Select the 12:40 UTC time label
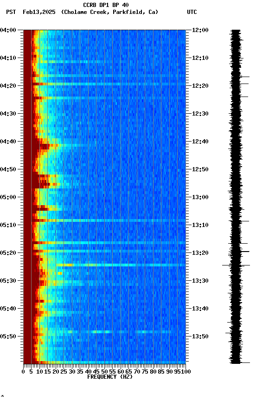This screenshot has height=401, width=256. (x=200, y=142)
